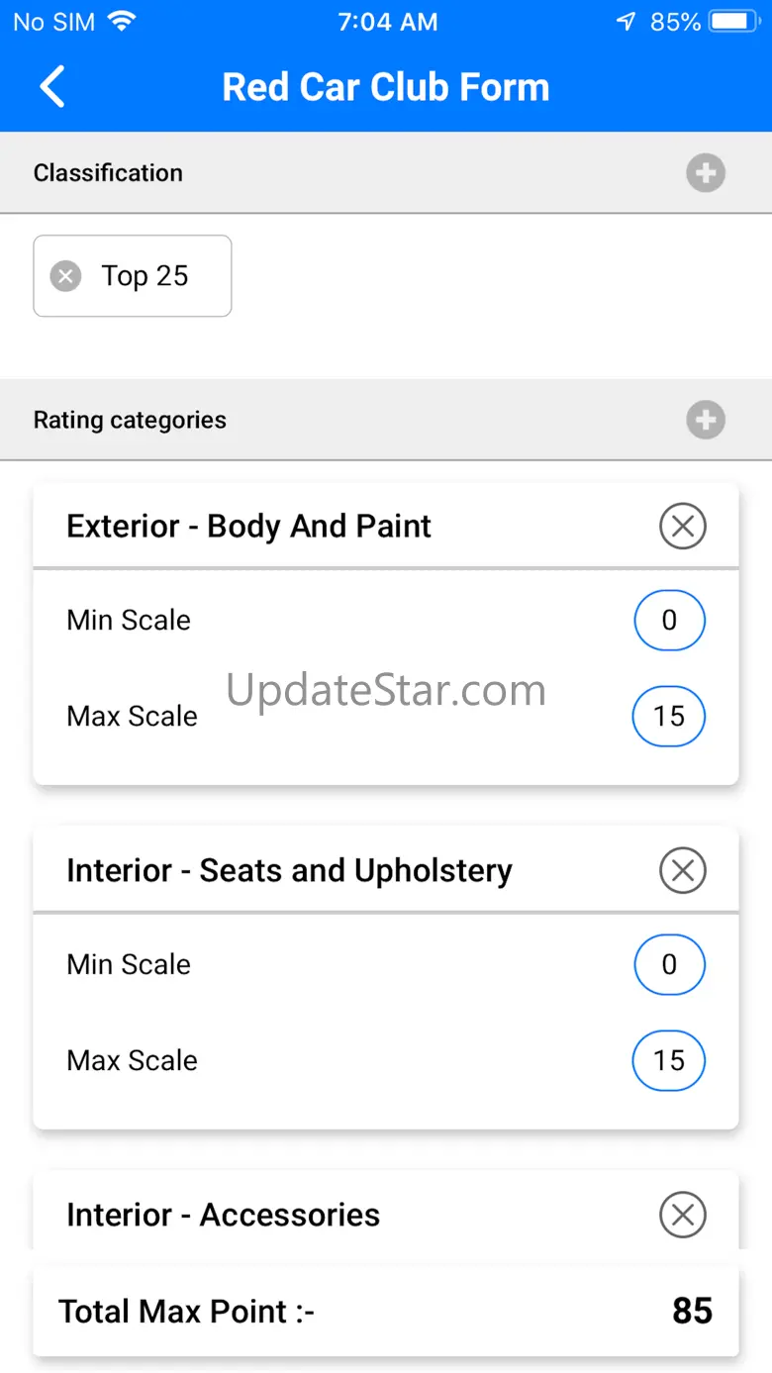Image resolution: width=772 pixels, height=1373 pixels.
Task: Tap the battery indicator in status bar
Action: point(733,22)
